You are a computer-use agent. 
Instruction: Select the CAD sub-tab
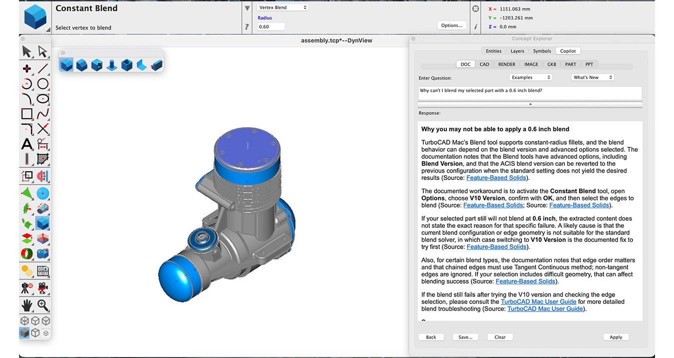tap(484, 64)
